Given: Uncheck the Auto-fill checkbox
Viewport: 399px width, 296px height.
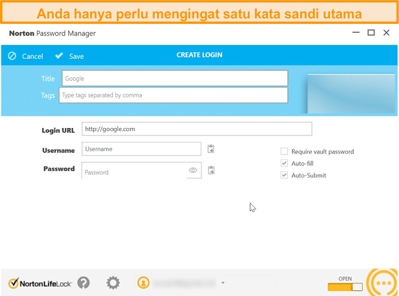Looking at the screenshot, I should pyautogui.click(x=284, y=163).
